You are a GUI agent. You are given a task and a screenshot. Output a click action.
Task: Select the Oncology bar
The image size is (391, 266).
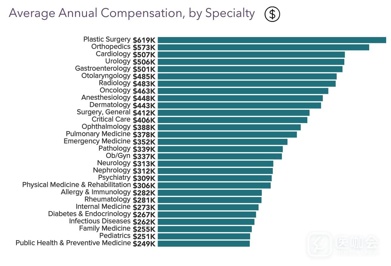pyautogui.click(x=243, y=91)
